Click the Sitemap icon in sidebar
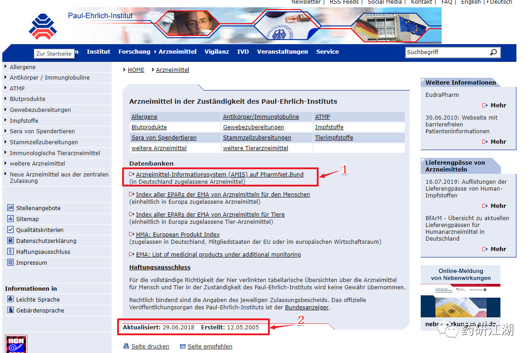This screenshot has width=531, height=353. tap(10, 218)
